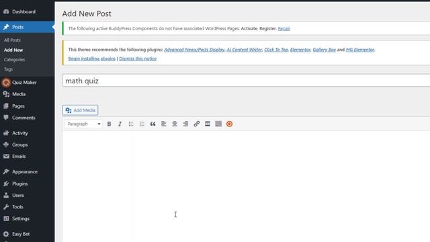Open the Ai Content Writer plugin link
This screenshot has width=430, height=242.
[244, 50]
